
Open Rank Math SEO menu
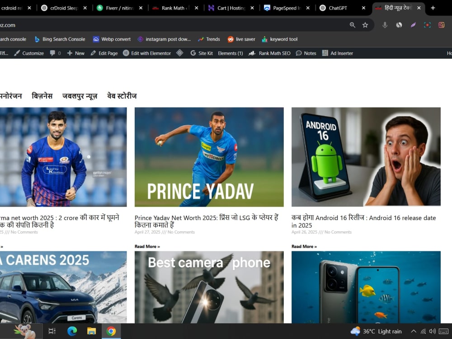coord(269,53)
